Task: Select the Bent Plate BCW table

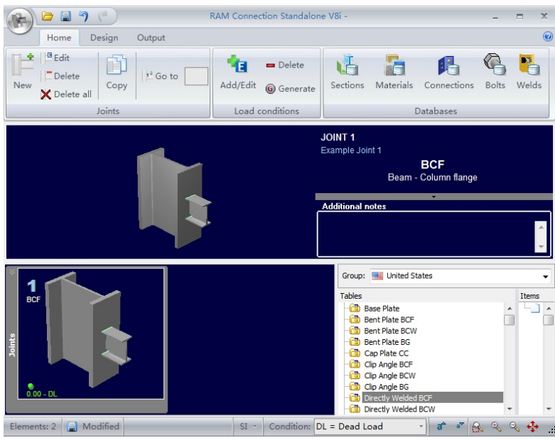Action: click(x=383, y=331)
